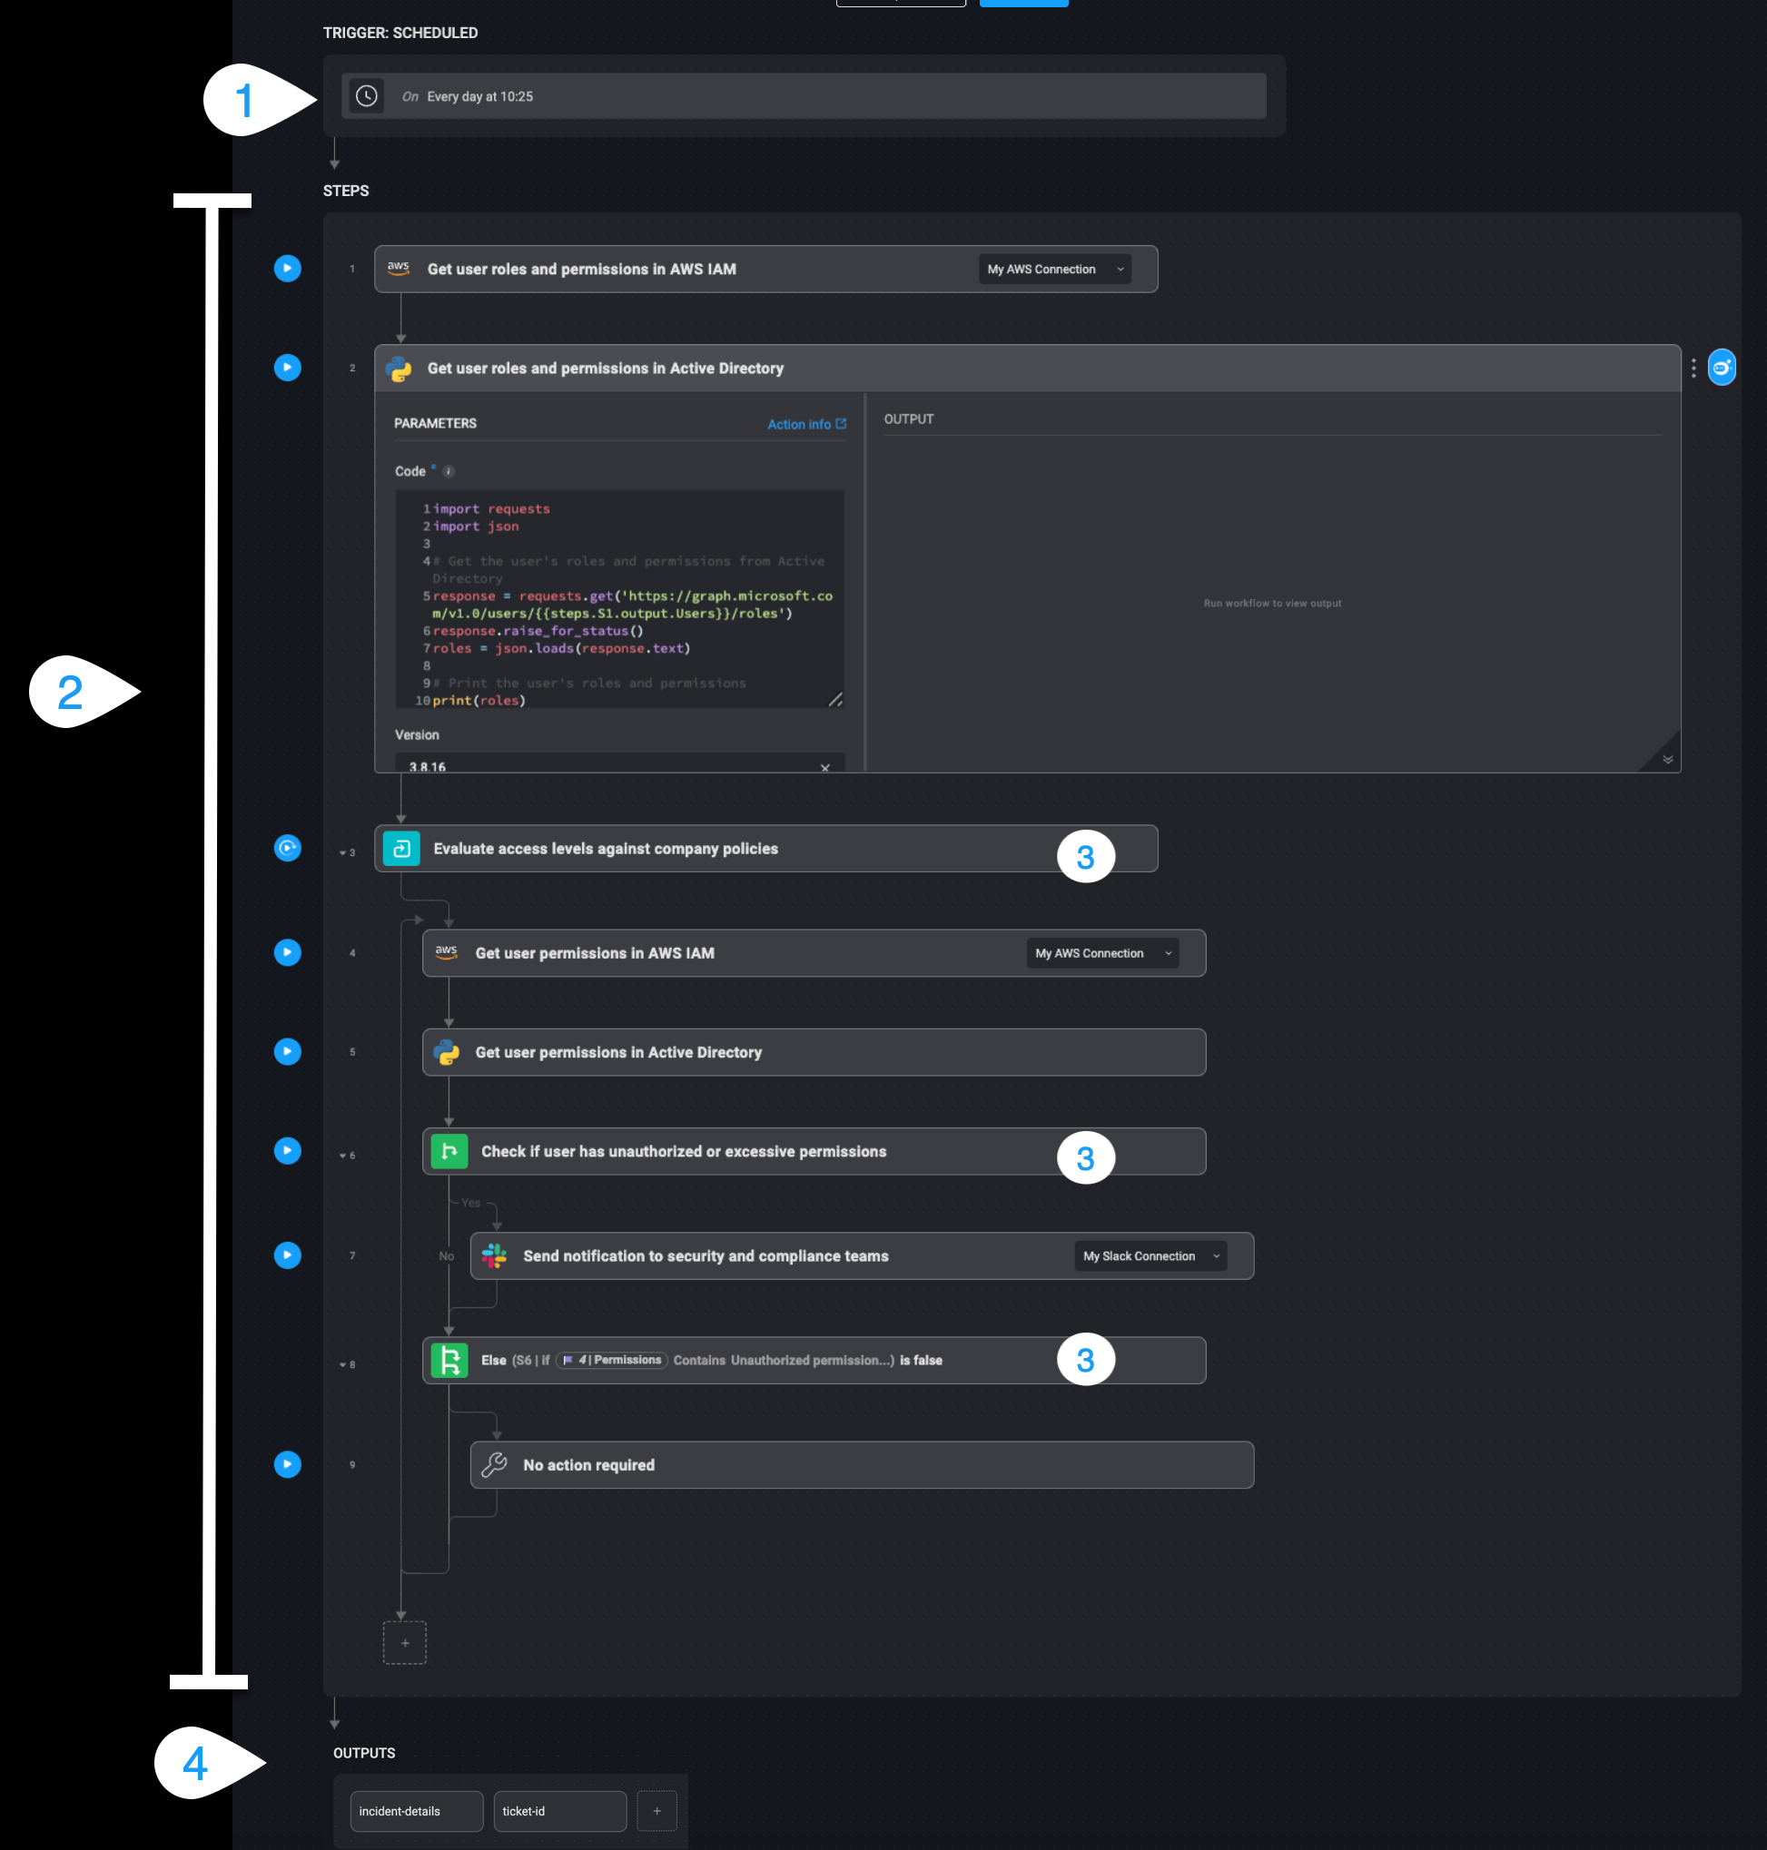
Task: Click the 4 | Permissions variable chip
Action: coord(612,1360)
